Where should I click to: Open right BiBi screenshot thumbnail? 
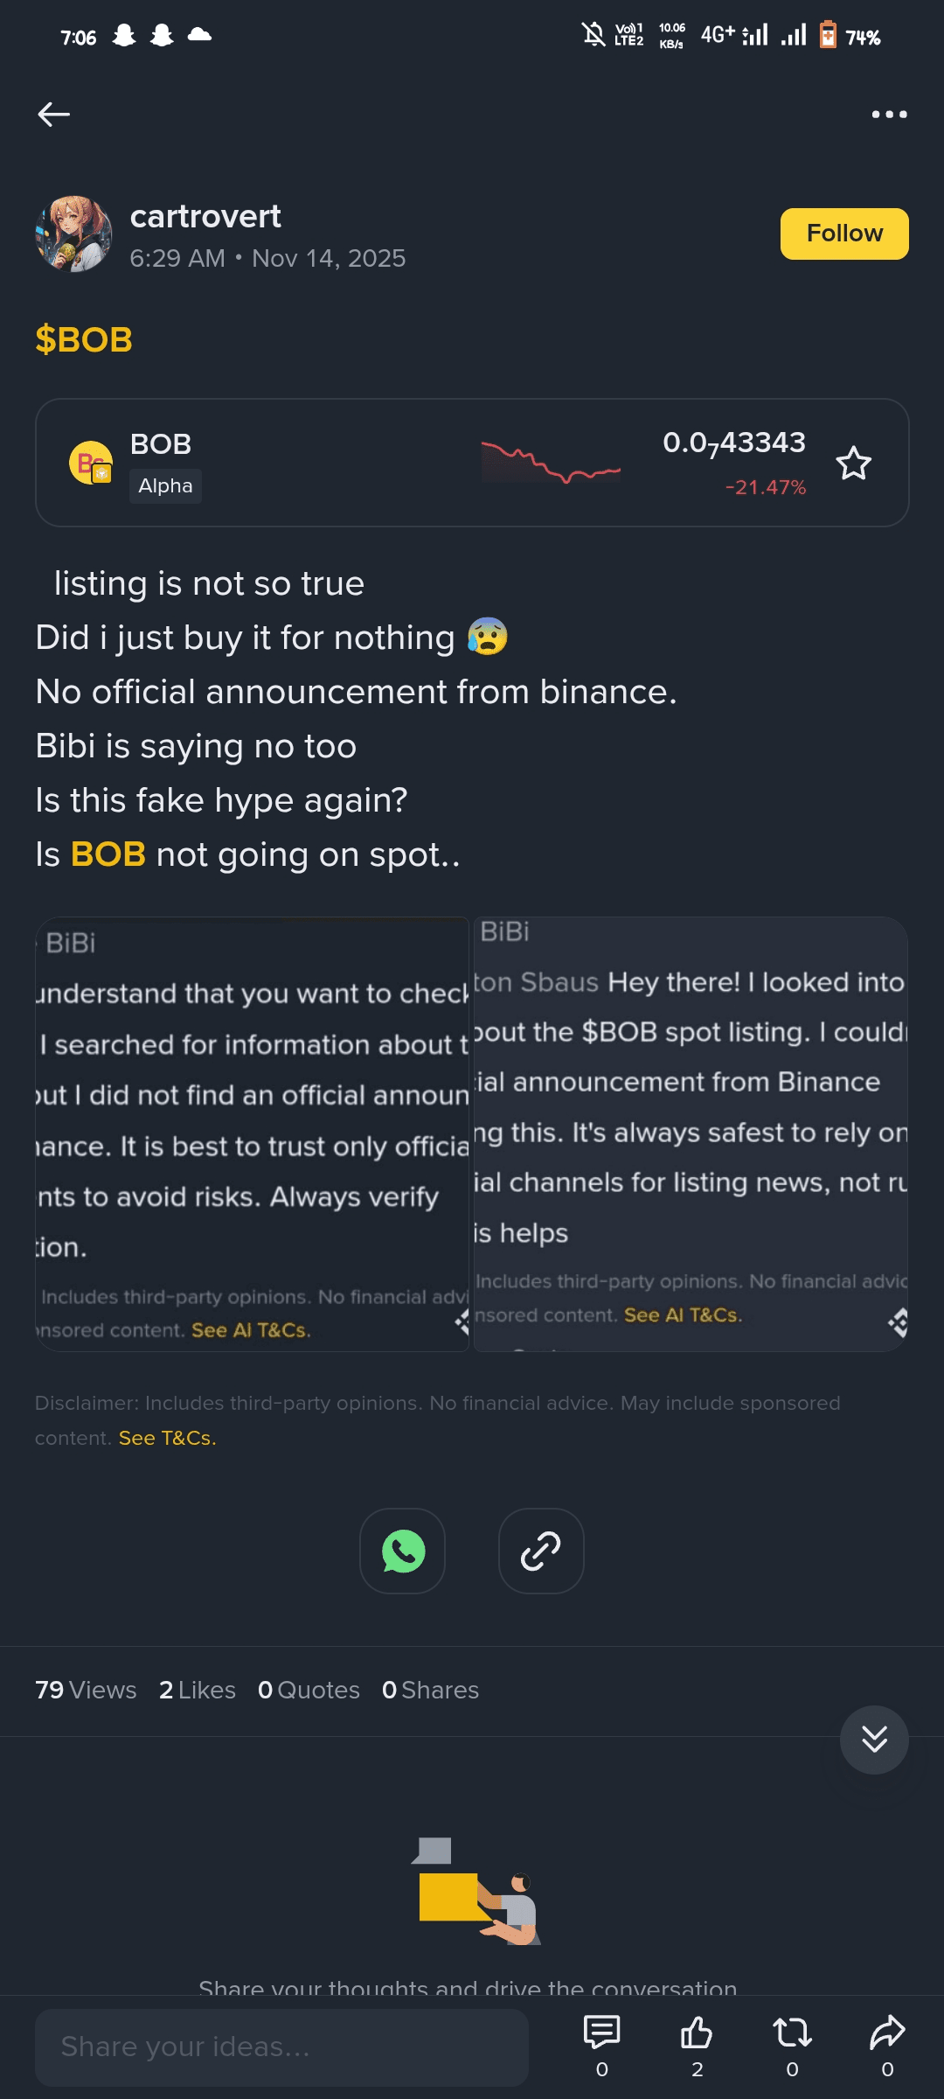691,1133
